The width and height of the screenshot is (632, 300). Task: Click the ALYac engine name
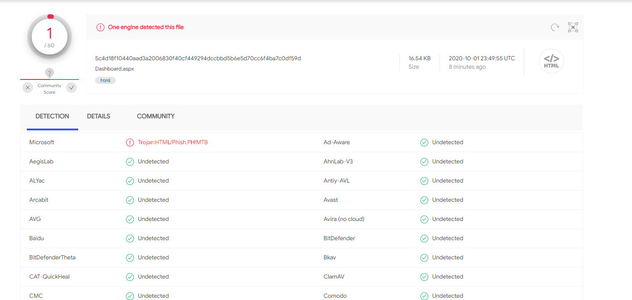tap(37, 181)
